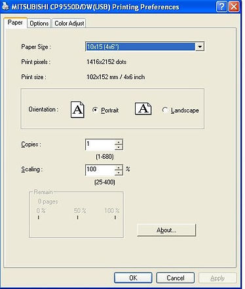The height and width of the screenshot is (289, 245).
Task: Increase copies with the up arrow
Action: pos(119,143)
